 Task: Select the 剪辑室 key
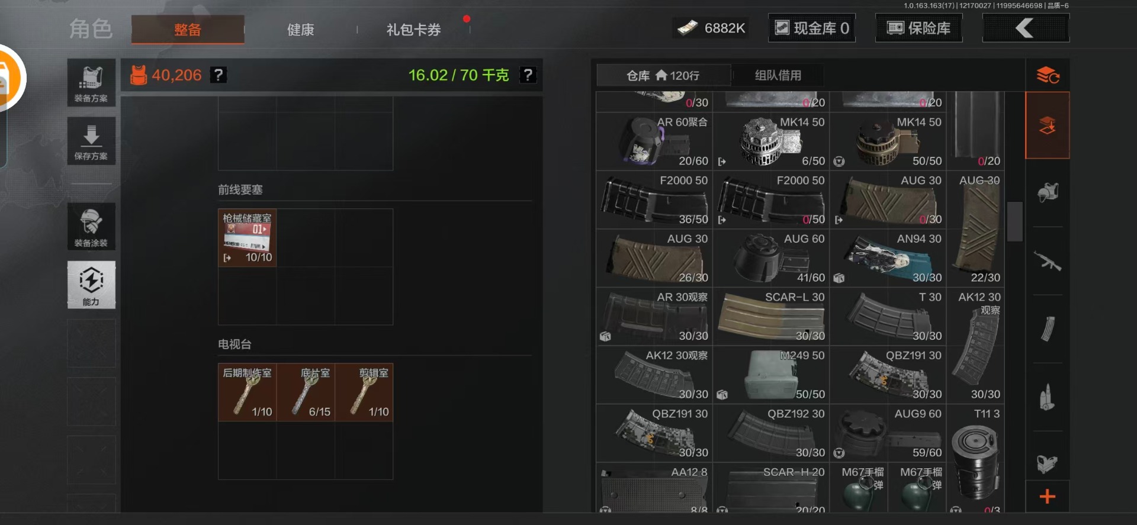point(364,392)
